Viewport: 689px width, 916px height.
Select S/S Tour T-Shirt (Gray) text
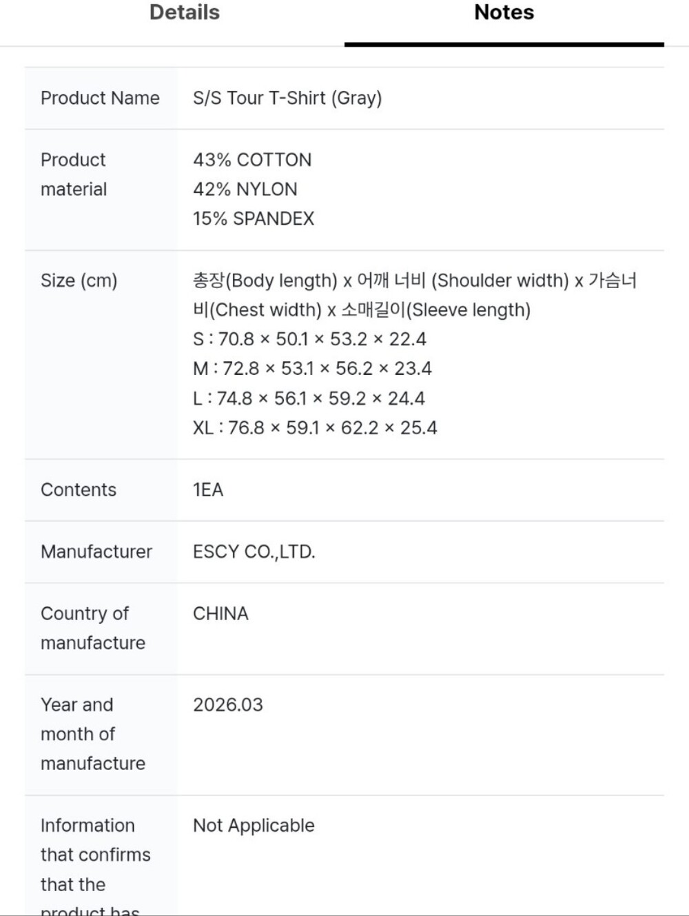coord(287,98)
